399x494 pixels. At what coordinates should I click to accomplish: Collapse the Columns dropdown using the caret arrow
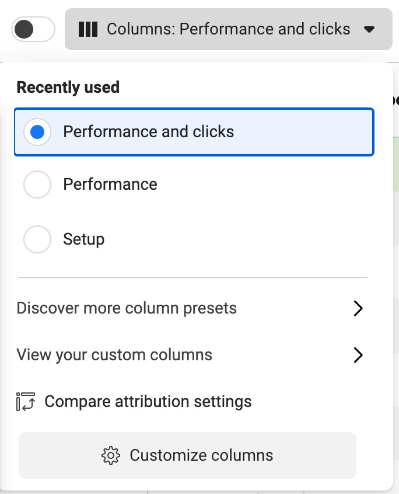tap(369, 29)
